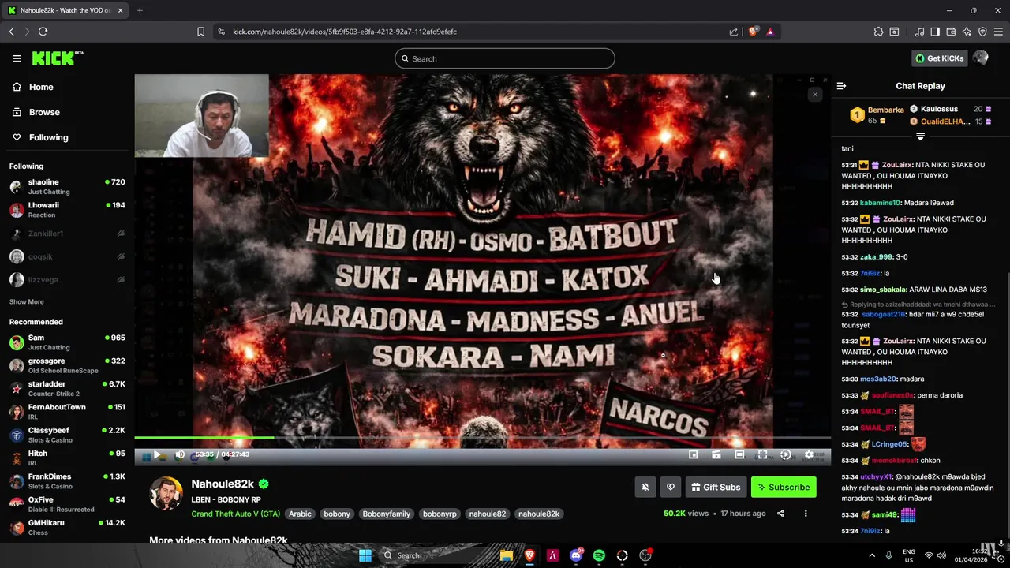Click the Get KICKs button
The width and height of the screenshot is (1010, 568).
click(x=939, y=58)
